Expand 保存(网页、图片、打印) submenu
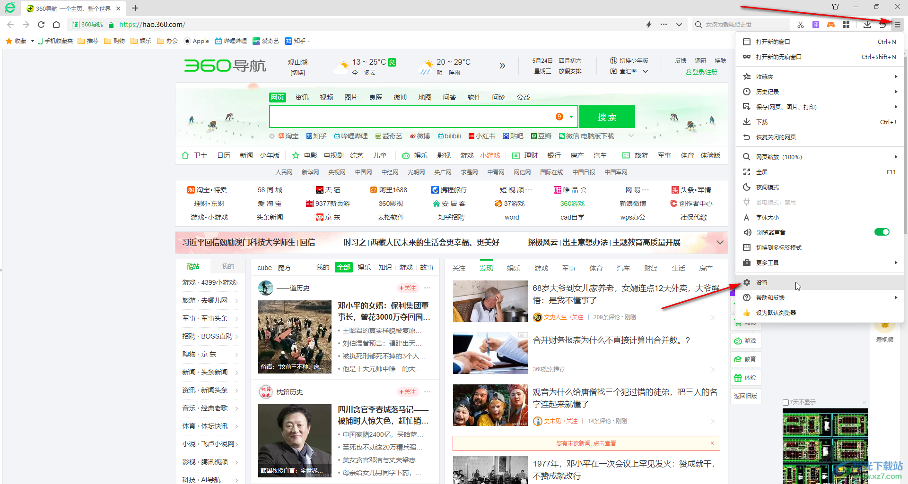908x484 pixels. click(820, 107)
